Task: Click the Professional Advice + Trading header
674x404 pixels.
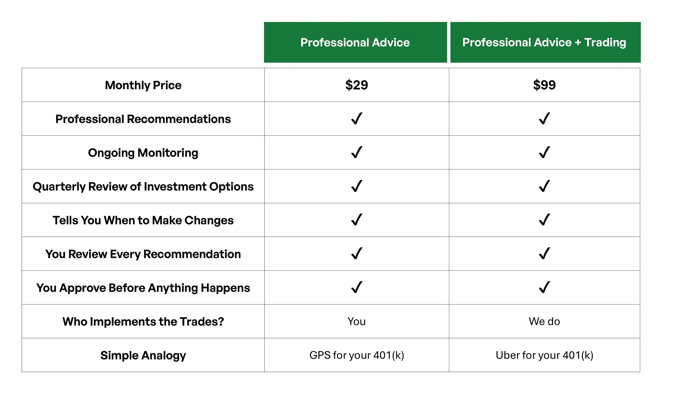Action: tap(545, 42)
